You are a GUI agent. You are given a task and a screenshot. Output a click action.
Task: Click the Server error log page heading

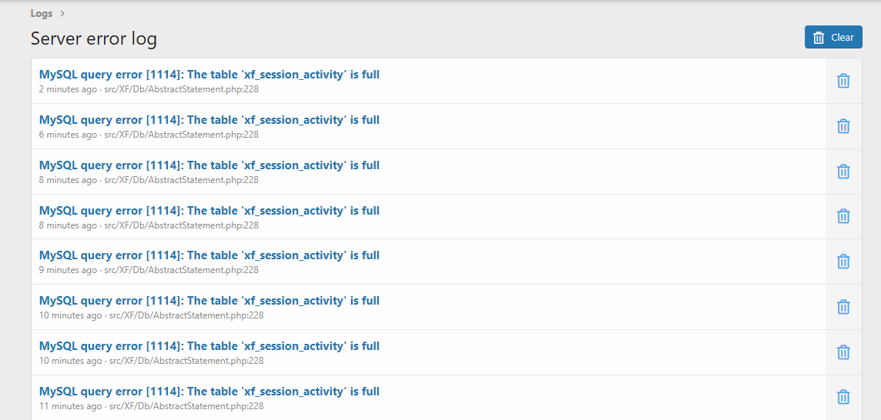[94, 38]
